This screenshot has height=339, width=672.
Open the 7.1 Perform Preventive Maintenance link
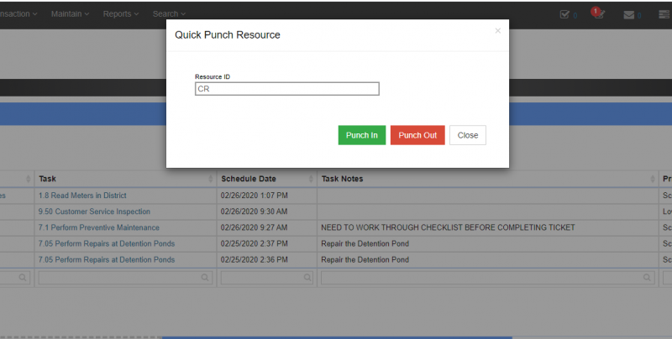pyautogui.click(x=98, y=227)
